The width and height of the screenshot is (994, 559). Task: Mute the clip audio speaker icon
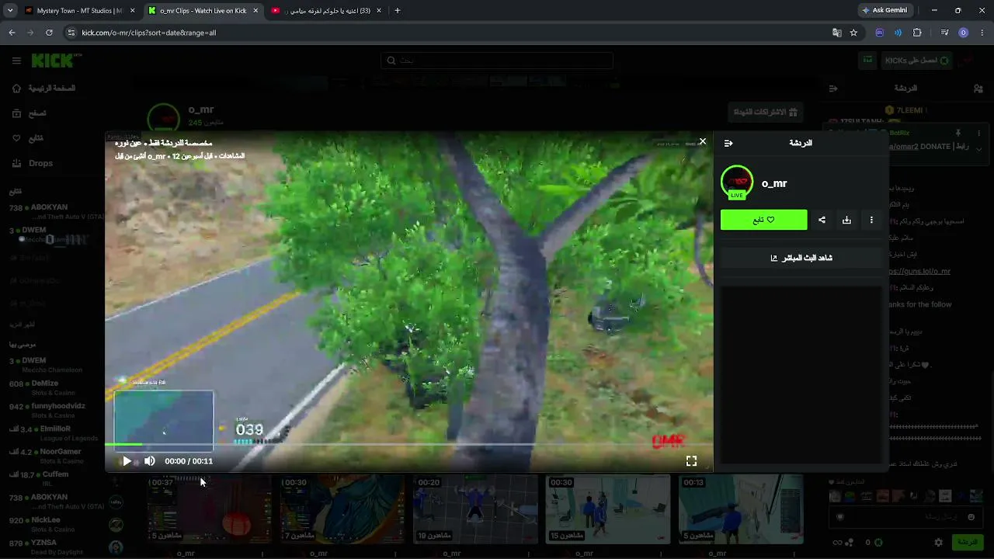click(150, 461)
